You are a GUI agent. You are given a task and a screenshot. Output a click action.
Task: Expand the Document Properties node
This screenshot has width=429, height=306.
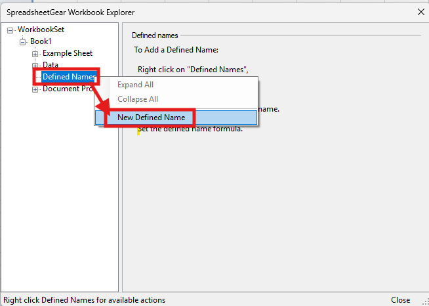[x=35, y=89]
